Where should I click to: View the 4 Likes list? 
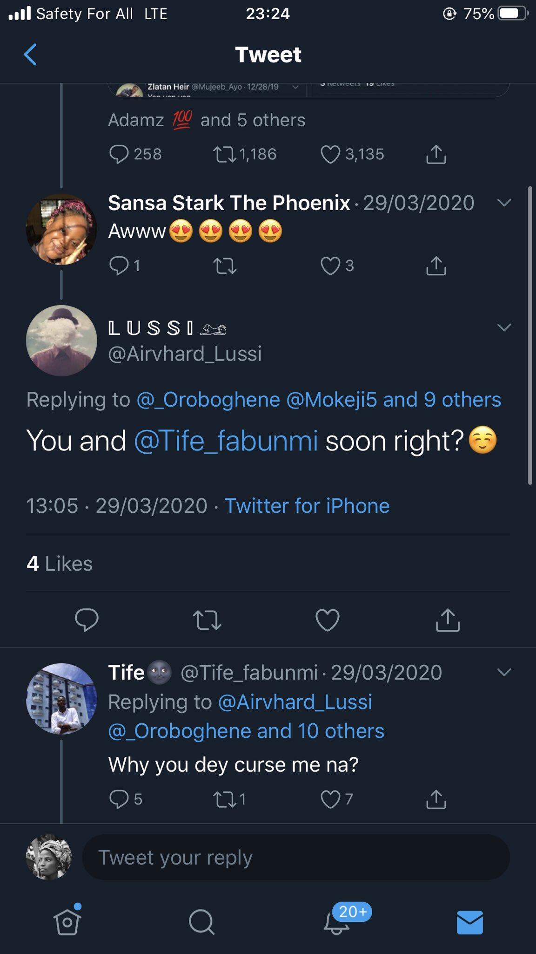pos(60,564)
